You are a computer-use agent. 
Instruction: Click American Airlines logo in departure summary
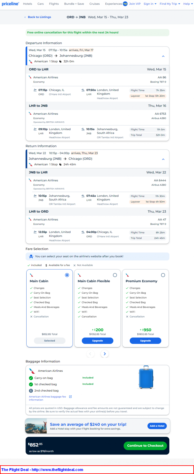coord(31,61)
